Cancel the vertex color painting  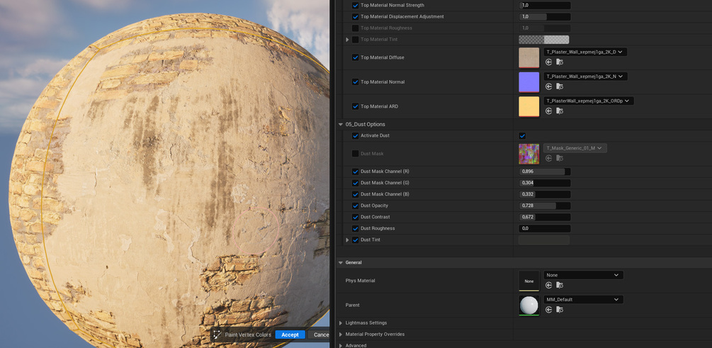click(319, 335)
